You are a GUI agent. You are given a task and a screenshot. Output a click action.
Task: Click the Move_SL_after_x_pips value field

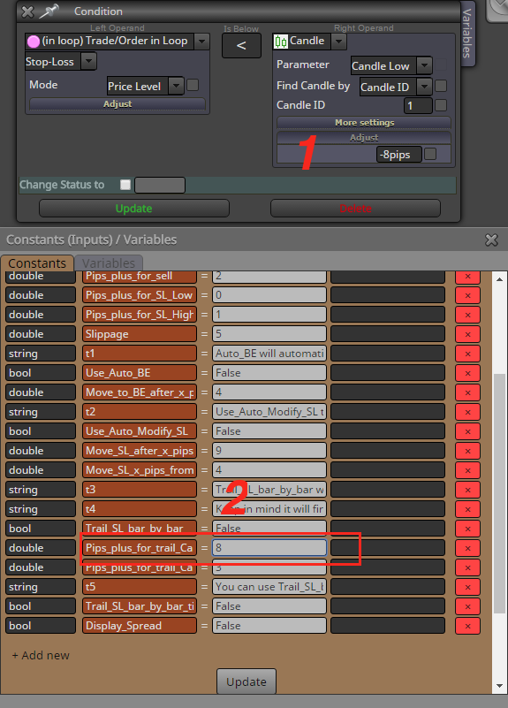269,451
